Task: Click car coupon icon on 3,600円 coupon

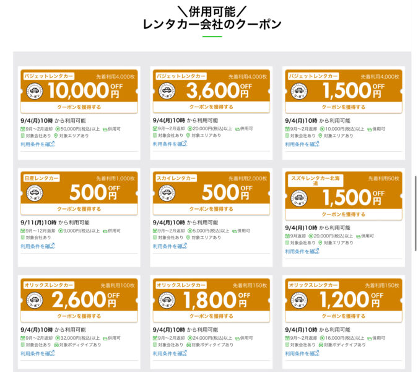Action: [x=167, y=91]
